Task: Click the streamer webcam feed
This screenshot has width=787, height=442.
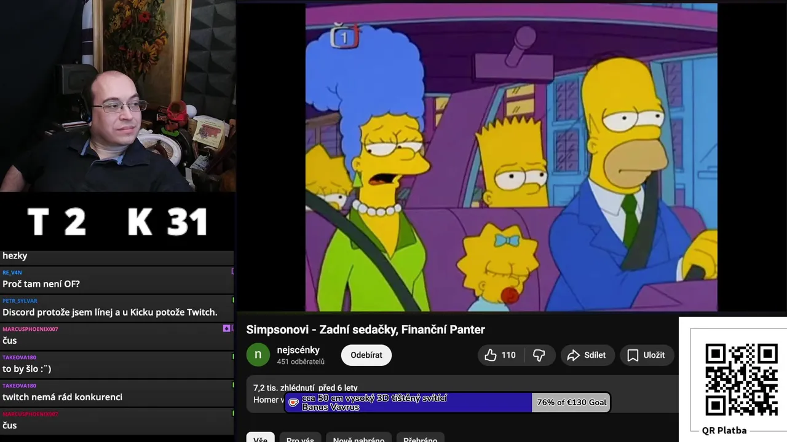Action: click(117, 96)
